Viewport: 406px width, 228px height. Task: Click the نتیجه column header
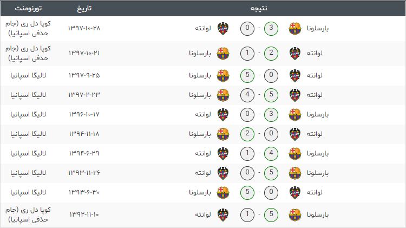(x=259, y=8)
